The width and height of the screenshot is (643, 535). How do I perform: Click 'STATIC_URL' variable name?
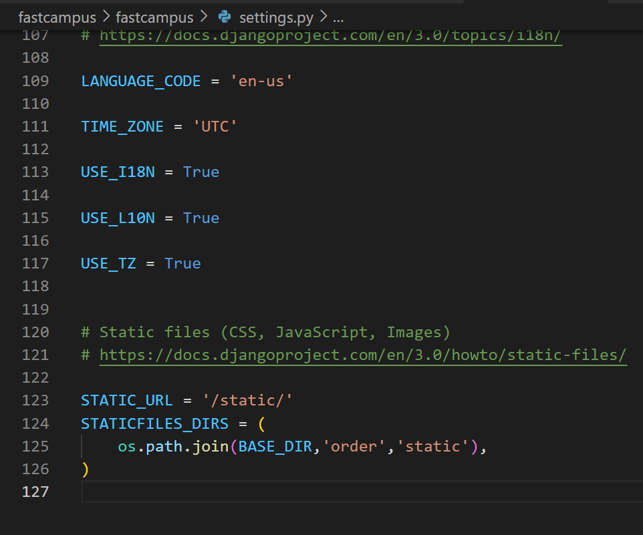(127, 400)
